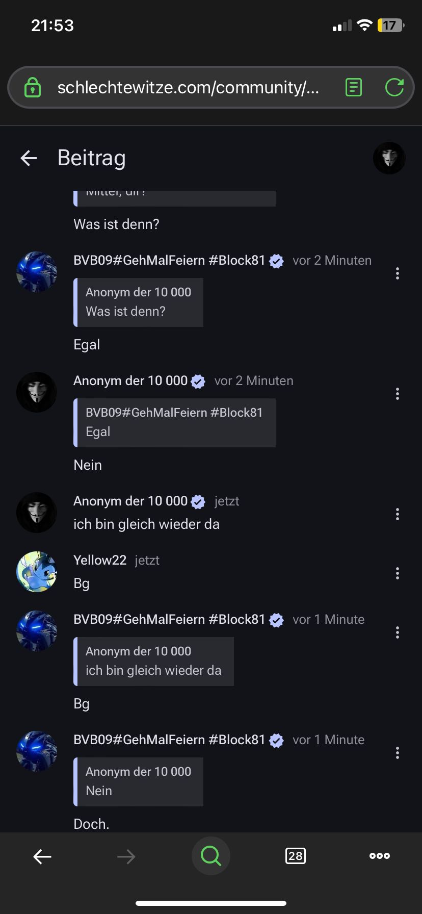
Task: Open options for the "ich bin gleich wieder da" comment
Action: pyautogui.click(x=398, y=514)
